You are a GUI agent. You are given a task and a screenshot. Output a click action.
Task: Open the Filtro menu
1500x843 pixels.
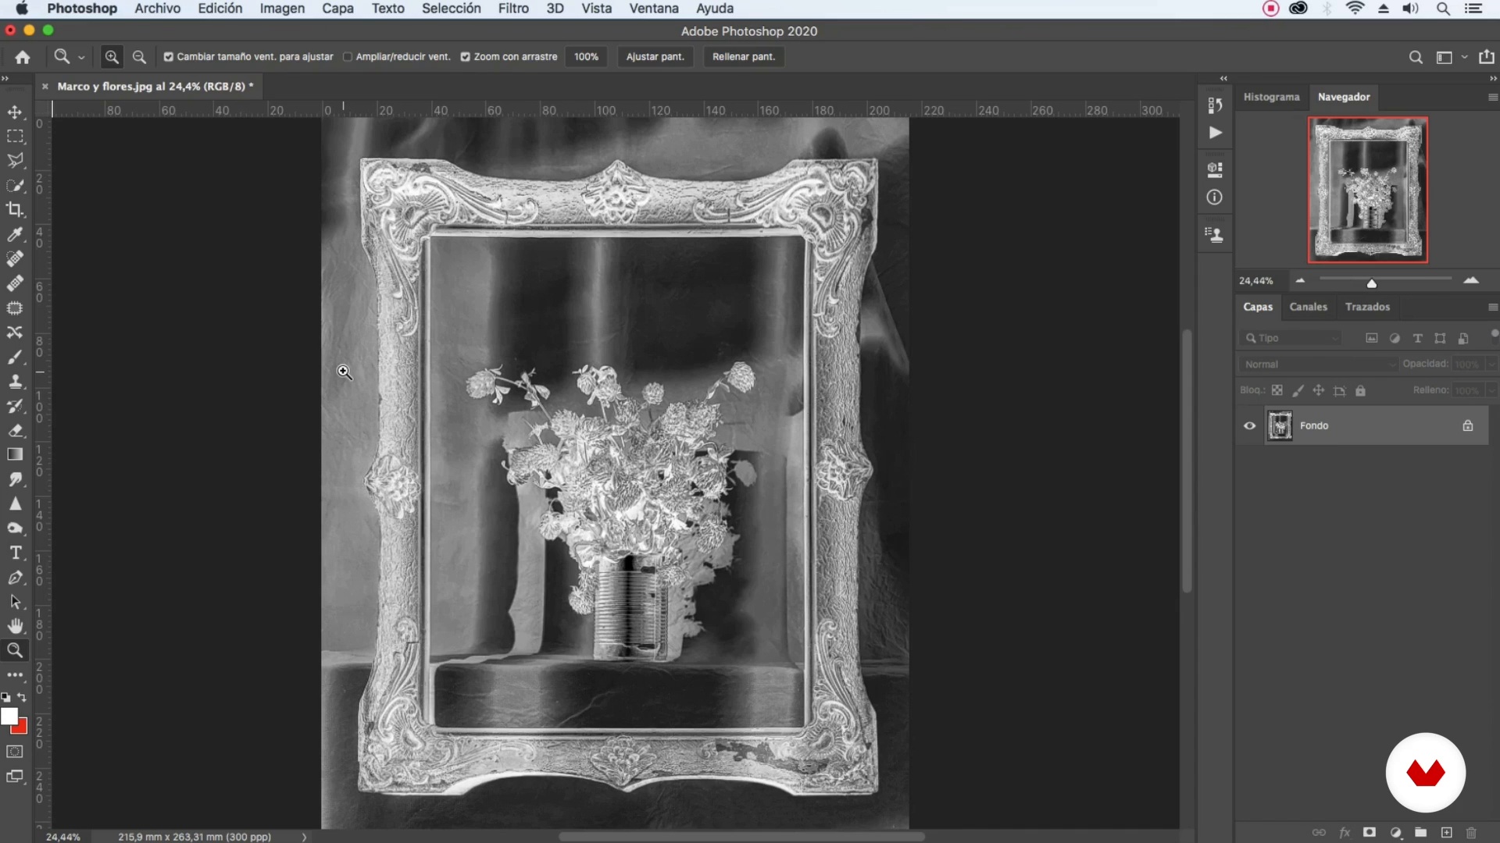click(x=513, y=9)
